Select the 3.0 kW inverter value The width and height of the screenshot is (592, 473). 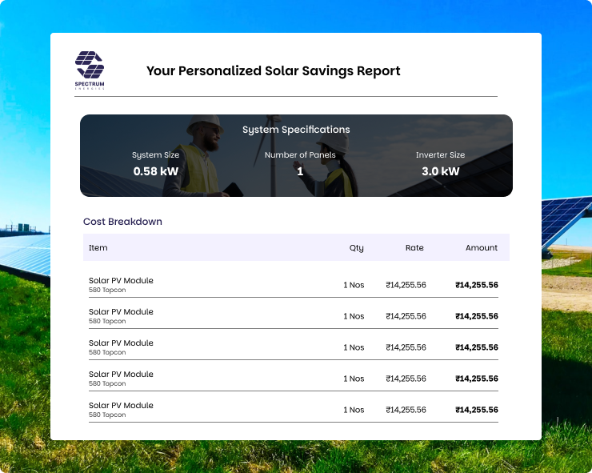[x=440, y=171]
